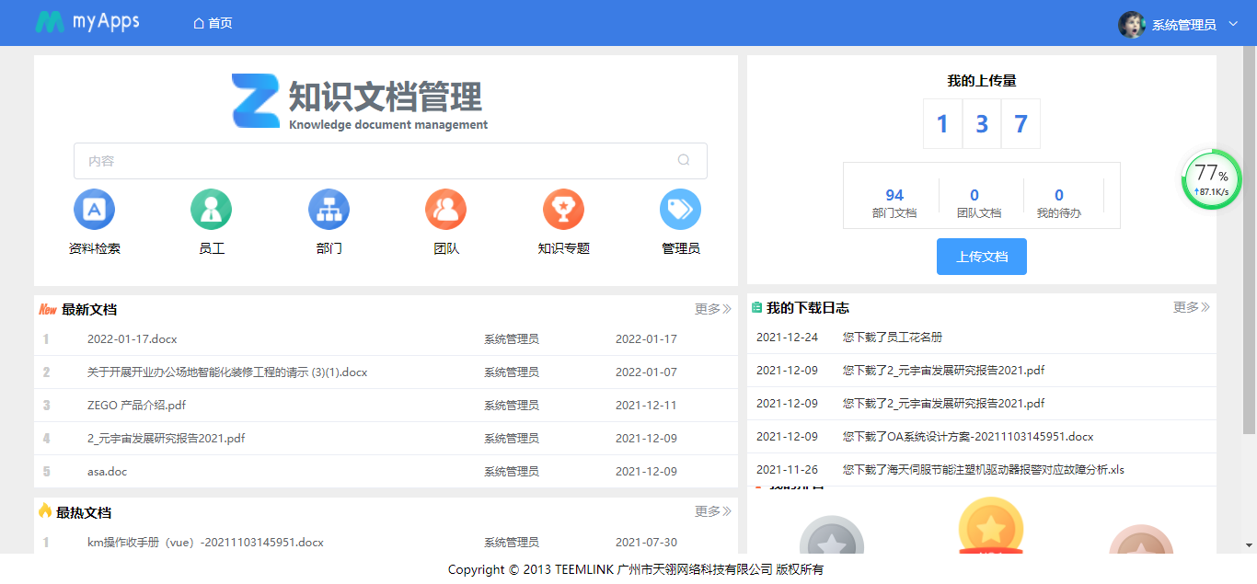
Task: Switch to the 首页 tab
Action: coord(212,22)
